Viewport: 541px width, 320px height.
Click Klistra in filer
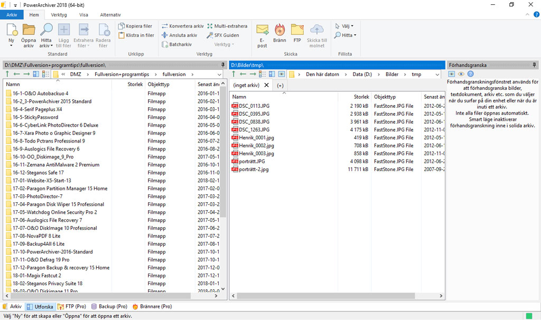click(136, 35)
